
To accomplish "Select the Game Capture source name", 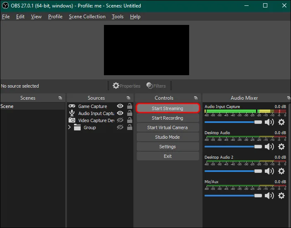I will pyautogui.click(x=93, y=106).
